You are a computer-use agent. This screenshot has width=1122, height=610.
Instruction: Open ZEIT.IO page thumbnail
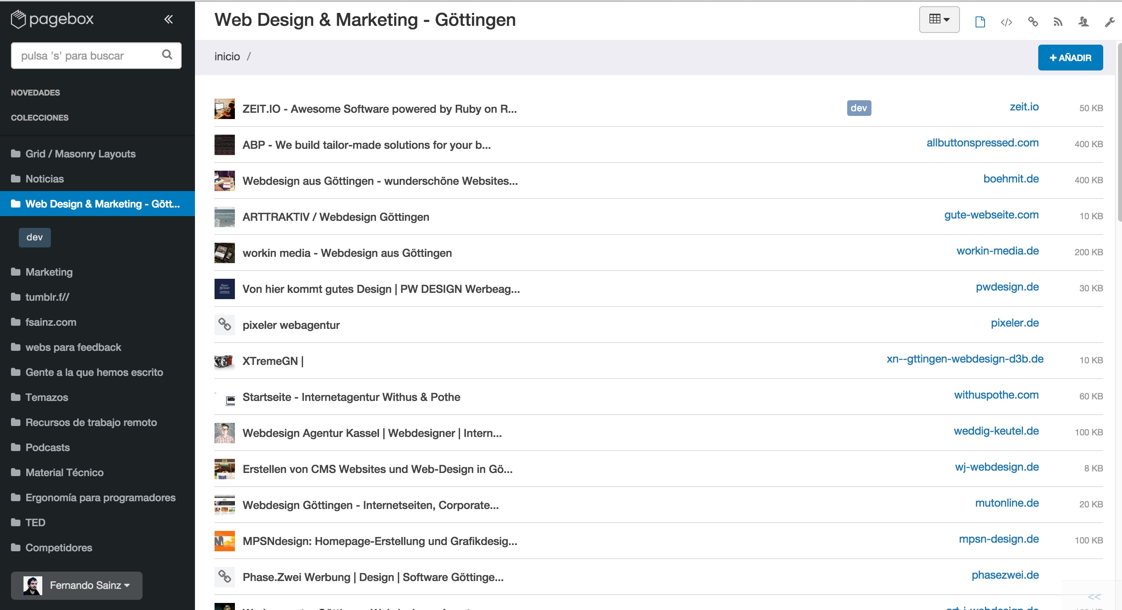tap(224, 108)
